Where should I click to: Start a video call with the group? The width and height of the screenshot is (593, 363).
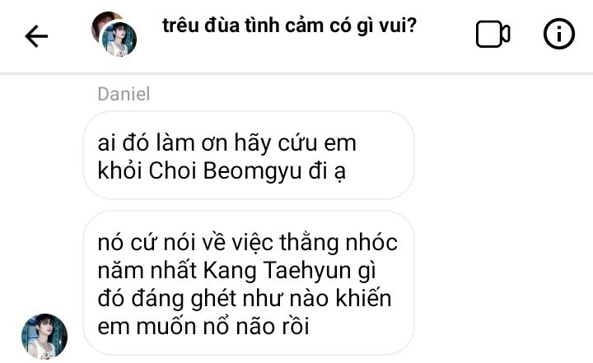[x=493, y=35]
